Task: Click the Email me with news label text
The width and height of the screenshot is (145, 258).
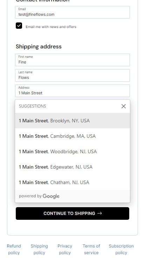Action: pos(51,27)
